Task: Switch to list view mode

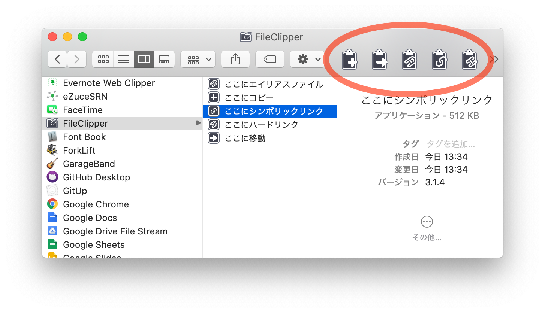Action: [x=124, y=59]
